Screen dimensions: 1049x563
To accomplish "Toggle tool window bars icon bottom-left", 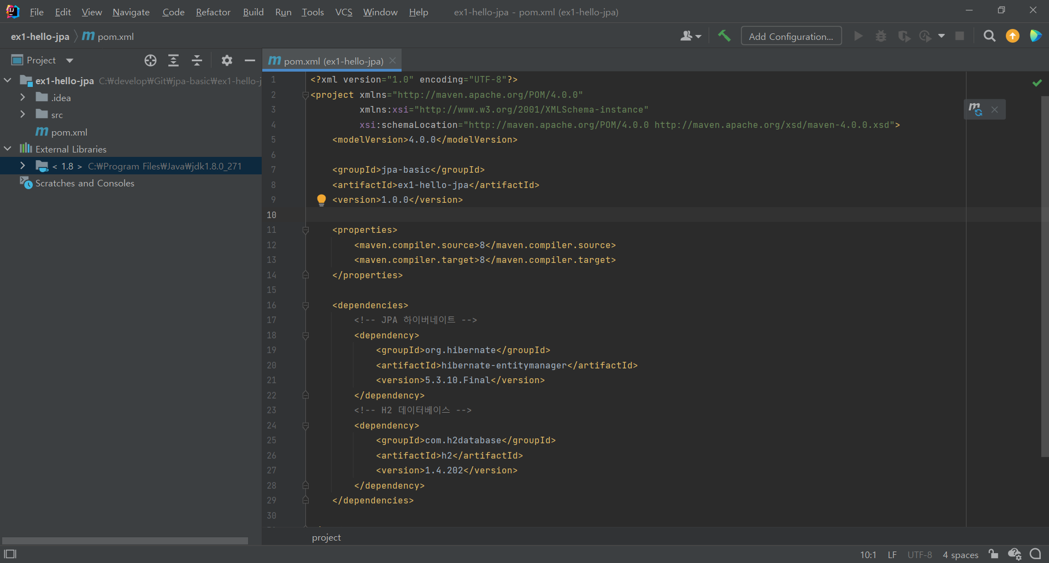I will coord(10,554).
